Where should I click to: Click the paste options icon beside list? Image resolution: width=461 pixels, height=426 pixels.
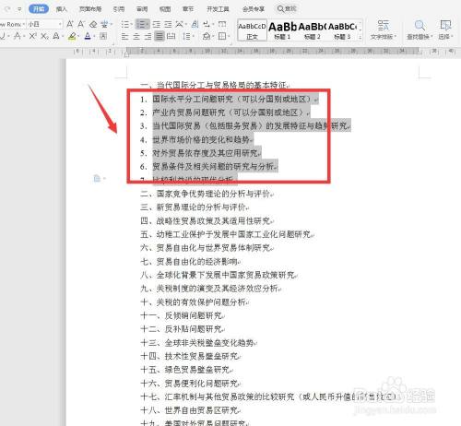click(97, 178)
